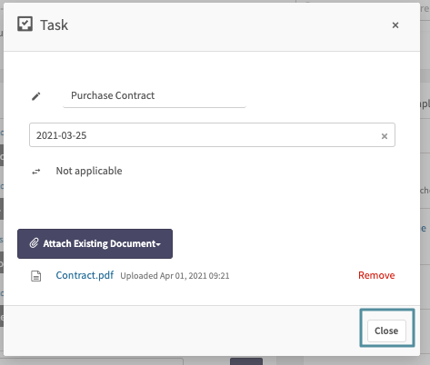This screenshot has height=365, width=430.
Task: Dismiss the Task dialog with header X
Action: pyautogui.click(x=395, y=25)
